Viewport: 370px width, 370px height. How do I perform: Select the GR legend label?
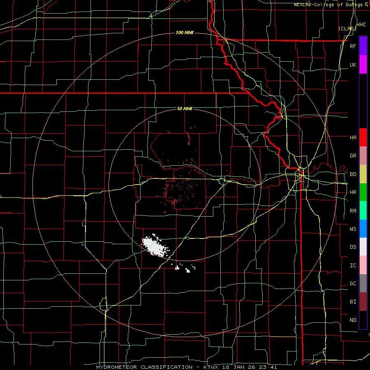(353, 156)
